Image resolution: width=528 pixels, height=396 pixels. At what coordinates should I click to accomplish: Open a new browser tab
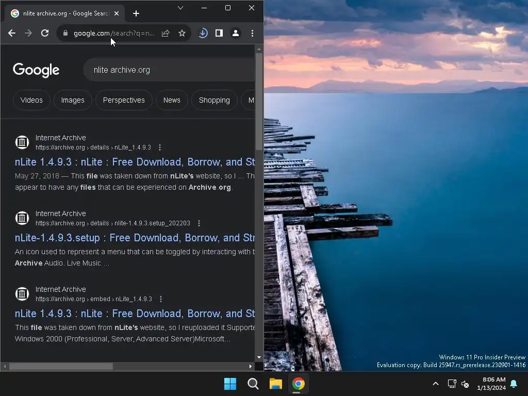(x=136, y=13)
